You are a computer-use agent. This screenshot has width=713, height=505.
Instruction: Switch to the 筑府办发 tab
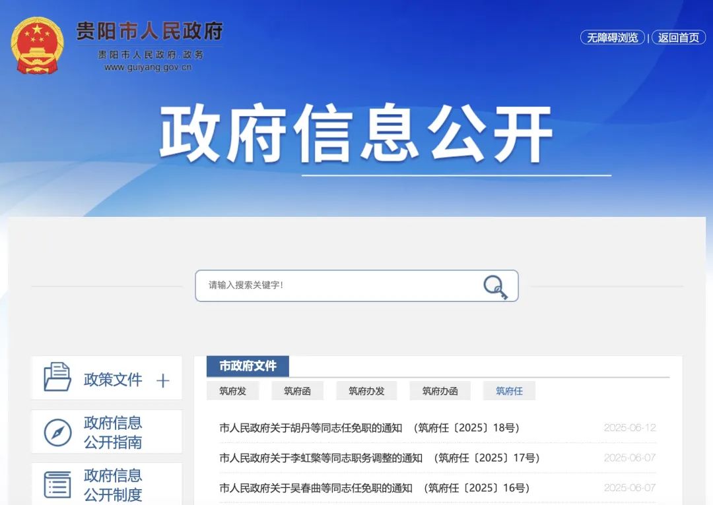click(366, 391)
